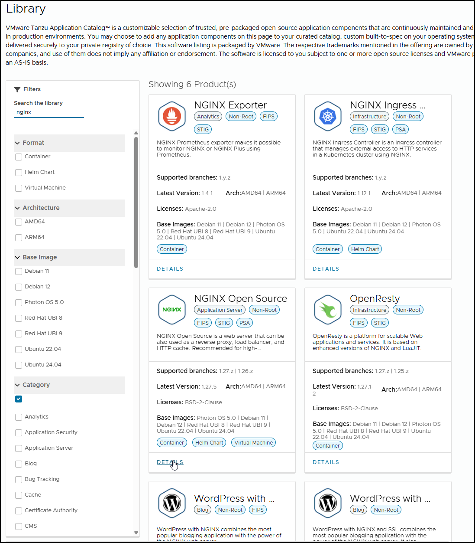Click the WordPress with NGINX and SSL logo icon

pyautogui.click(x=328, y=503)
